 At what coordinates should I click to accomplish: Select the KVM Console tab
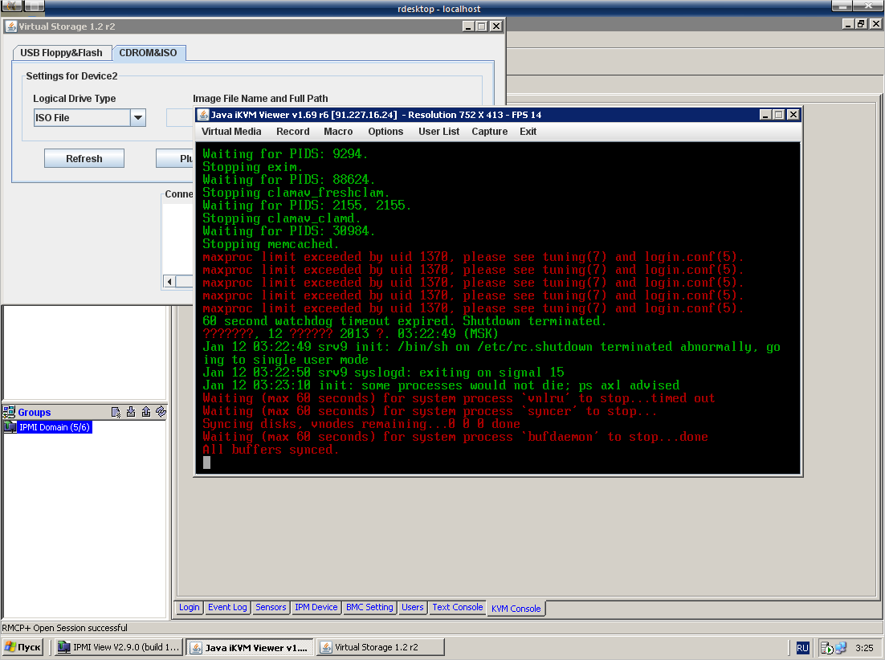click(x=516, y=608)
